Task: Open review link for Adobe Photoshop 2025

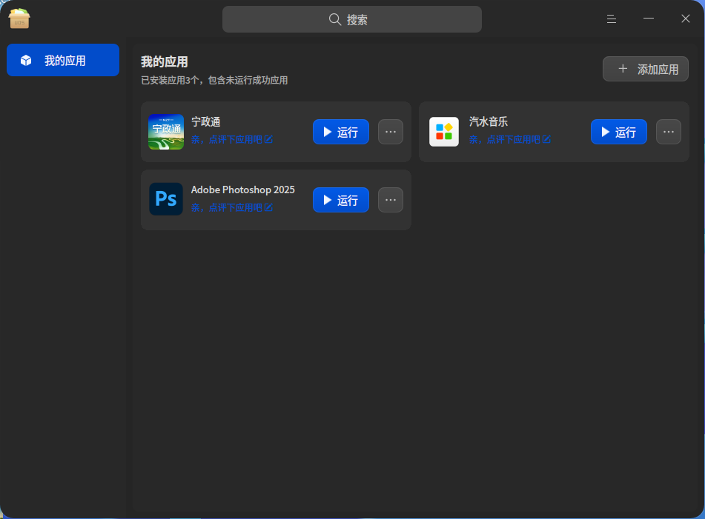Action: [232, 207]
